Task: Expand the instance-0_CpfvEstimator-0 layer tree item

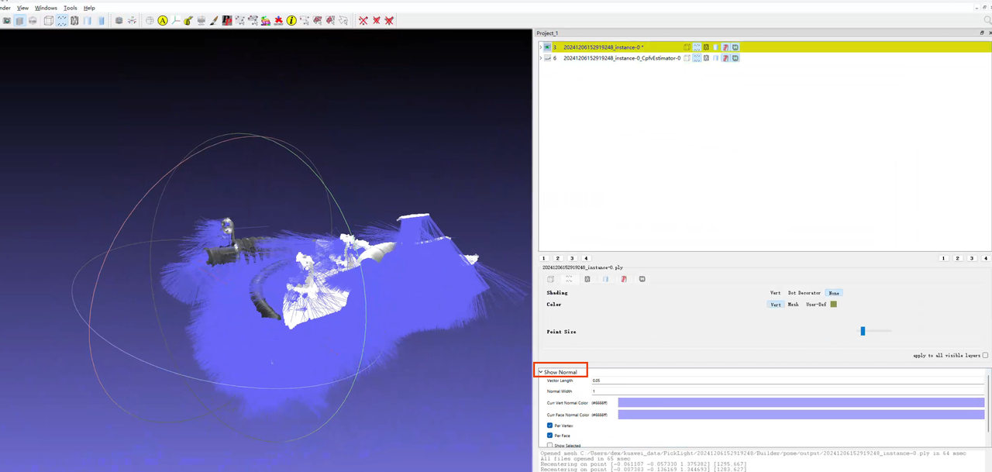Action: tap(540, 58)
